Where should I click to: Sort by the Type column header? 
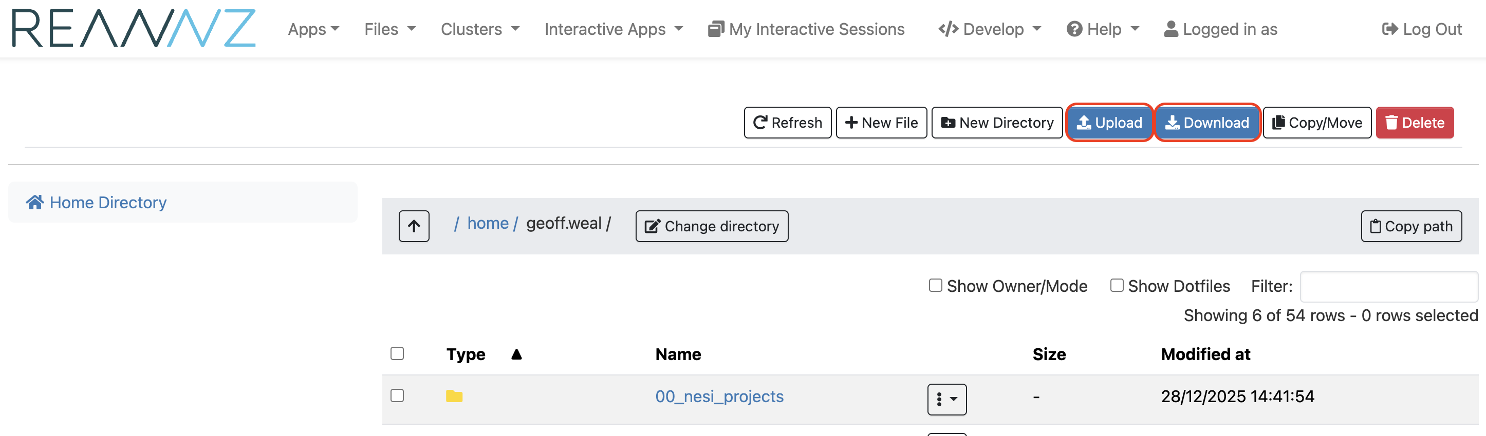click(466, 354)
